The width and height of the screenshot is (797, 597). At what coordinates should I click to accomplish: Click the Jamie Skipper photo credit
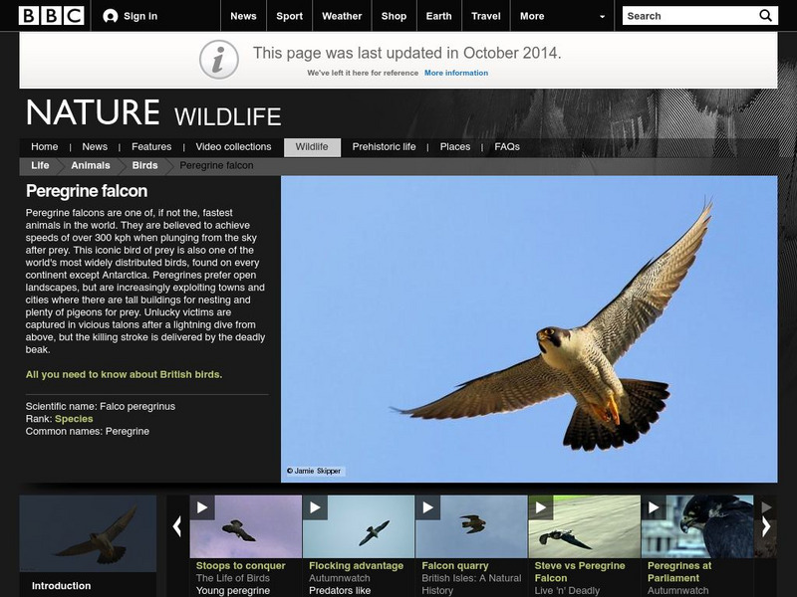pyautogui.click(x=314, y=471)
